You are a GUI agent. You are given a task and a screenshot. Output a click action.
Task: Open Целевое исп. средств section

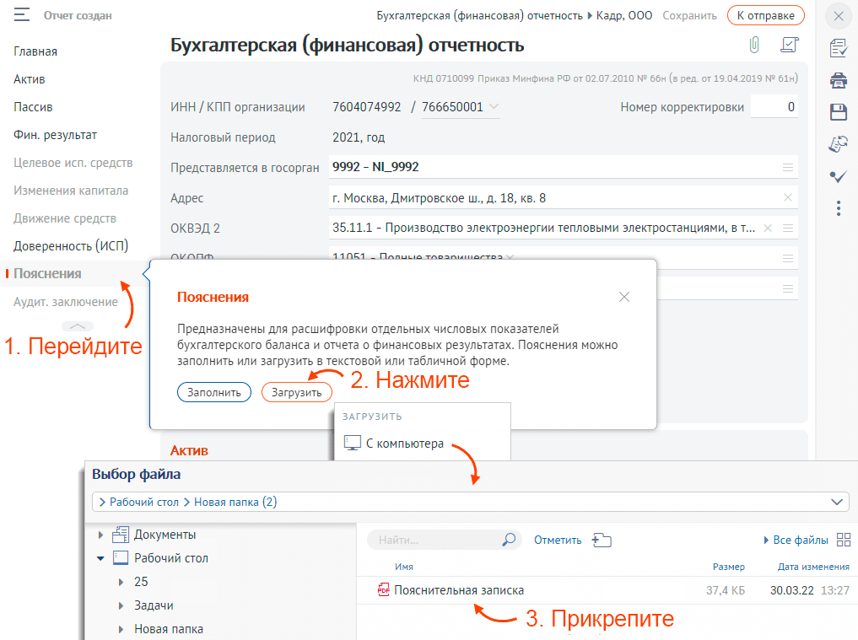pos(73,163)
